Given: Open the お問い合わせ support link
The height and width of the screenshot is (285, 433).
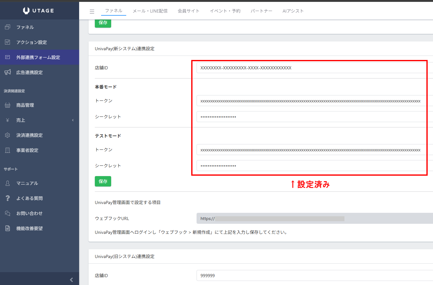Looking at the screenshot, I should 29,213.
